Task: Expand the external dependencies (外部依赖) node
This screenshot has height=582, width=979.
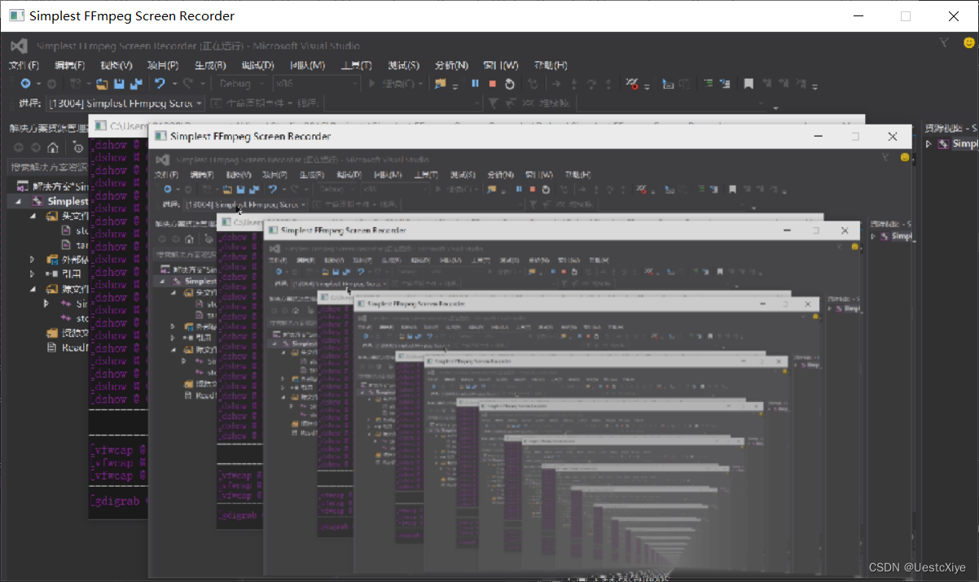Action: [33, 260]
